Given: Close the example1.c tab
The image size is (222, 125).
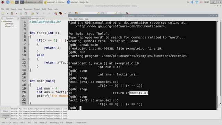Looking at the screenshot, I should [43, 18].
